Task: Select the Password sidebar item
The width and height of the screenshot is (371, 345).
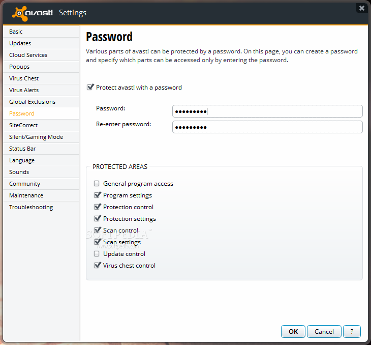Action: [x=41, y=113]
